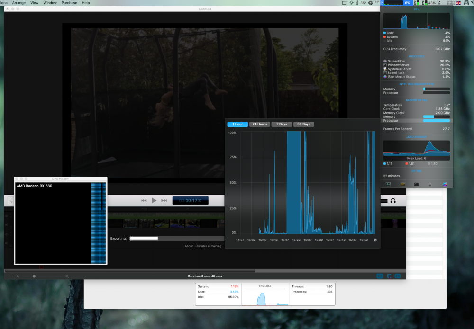Open Activity Monitor icon in iStat panel

(x=388, y=184)
